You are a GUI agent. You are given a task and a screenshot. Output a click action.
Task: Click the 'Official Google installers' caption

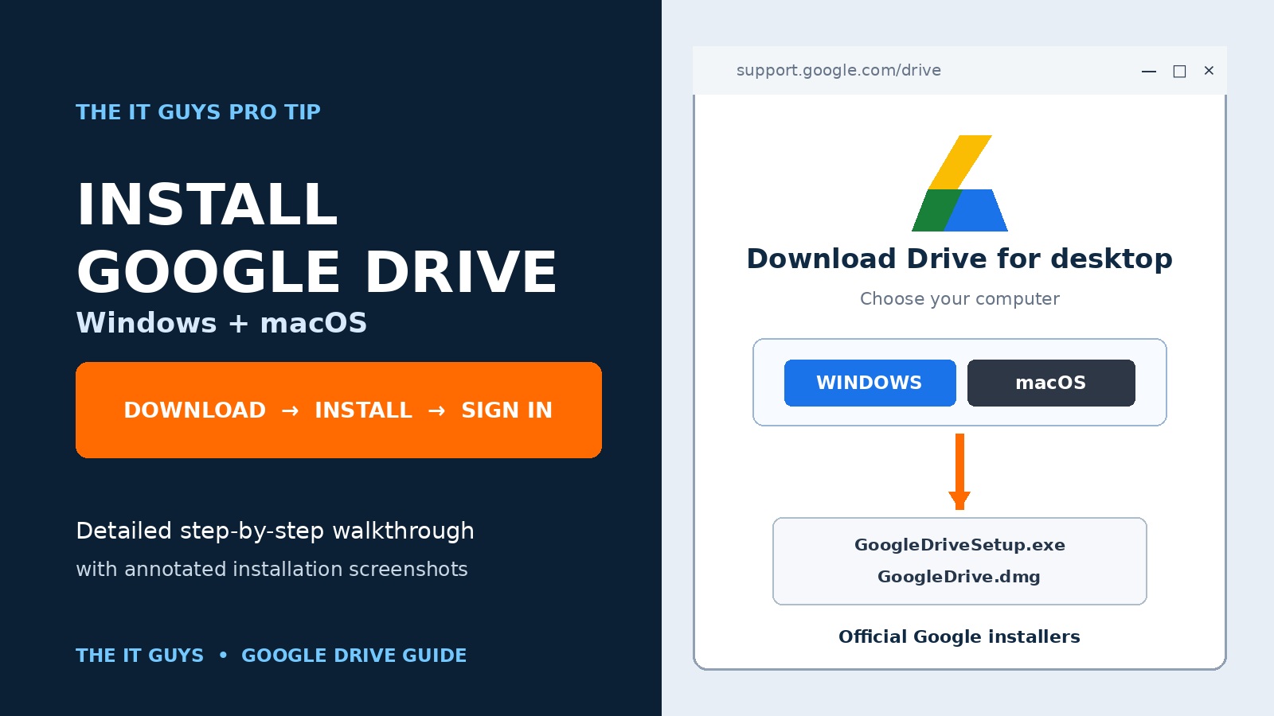[959, 636]
